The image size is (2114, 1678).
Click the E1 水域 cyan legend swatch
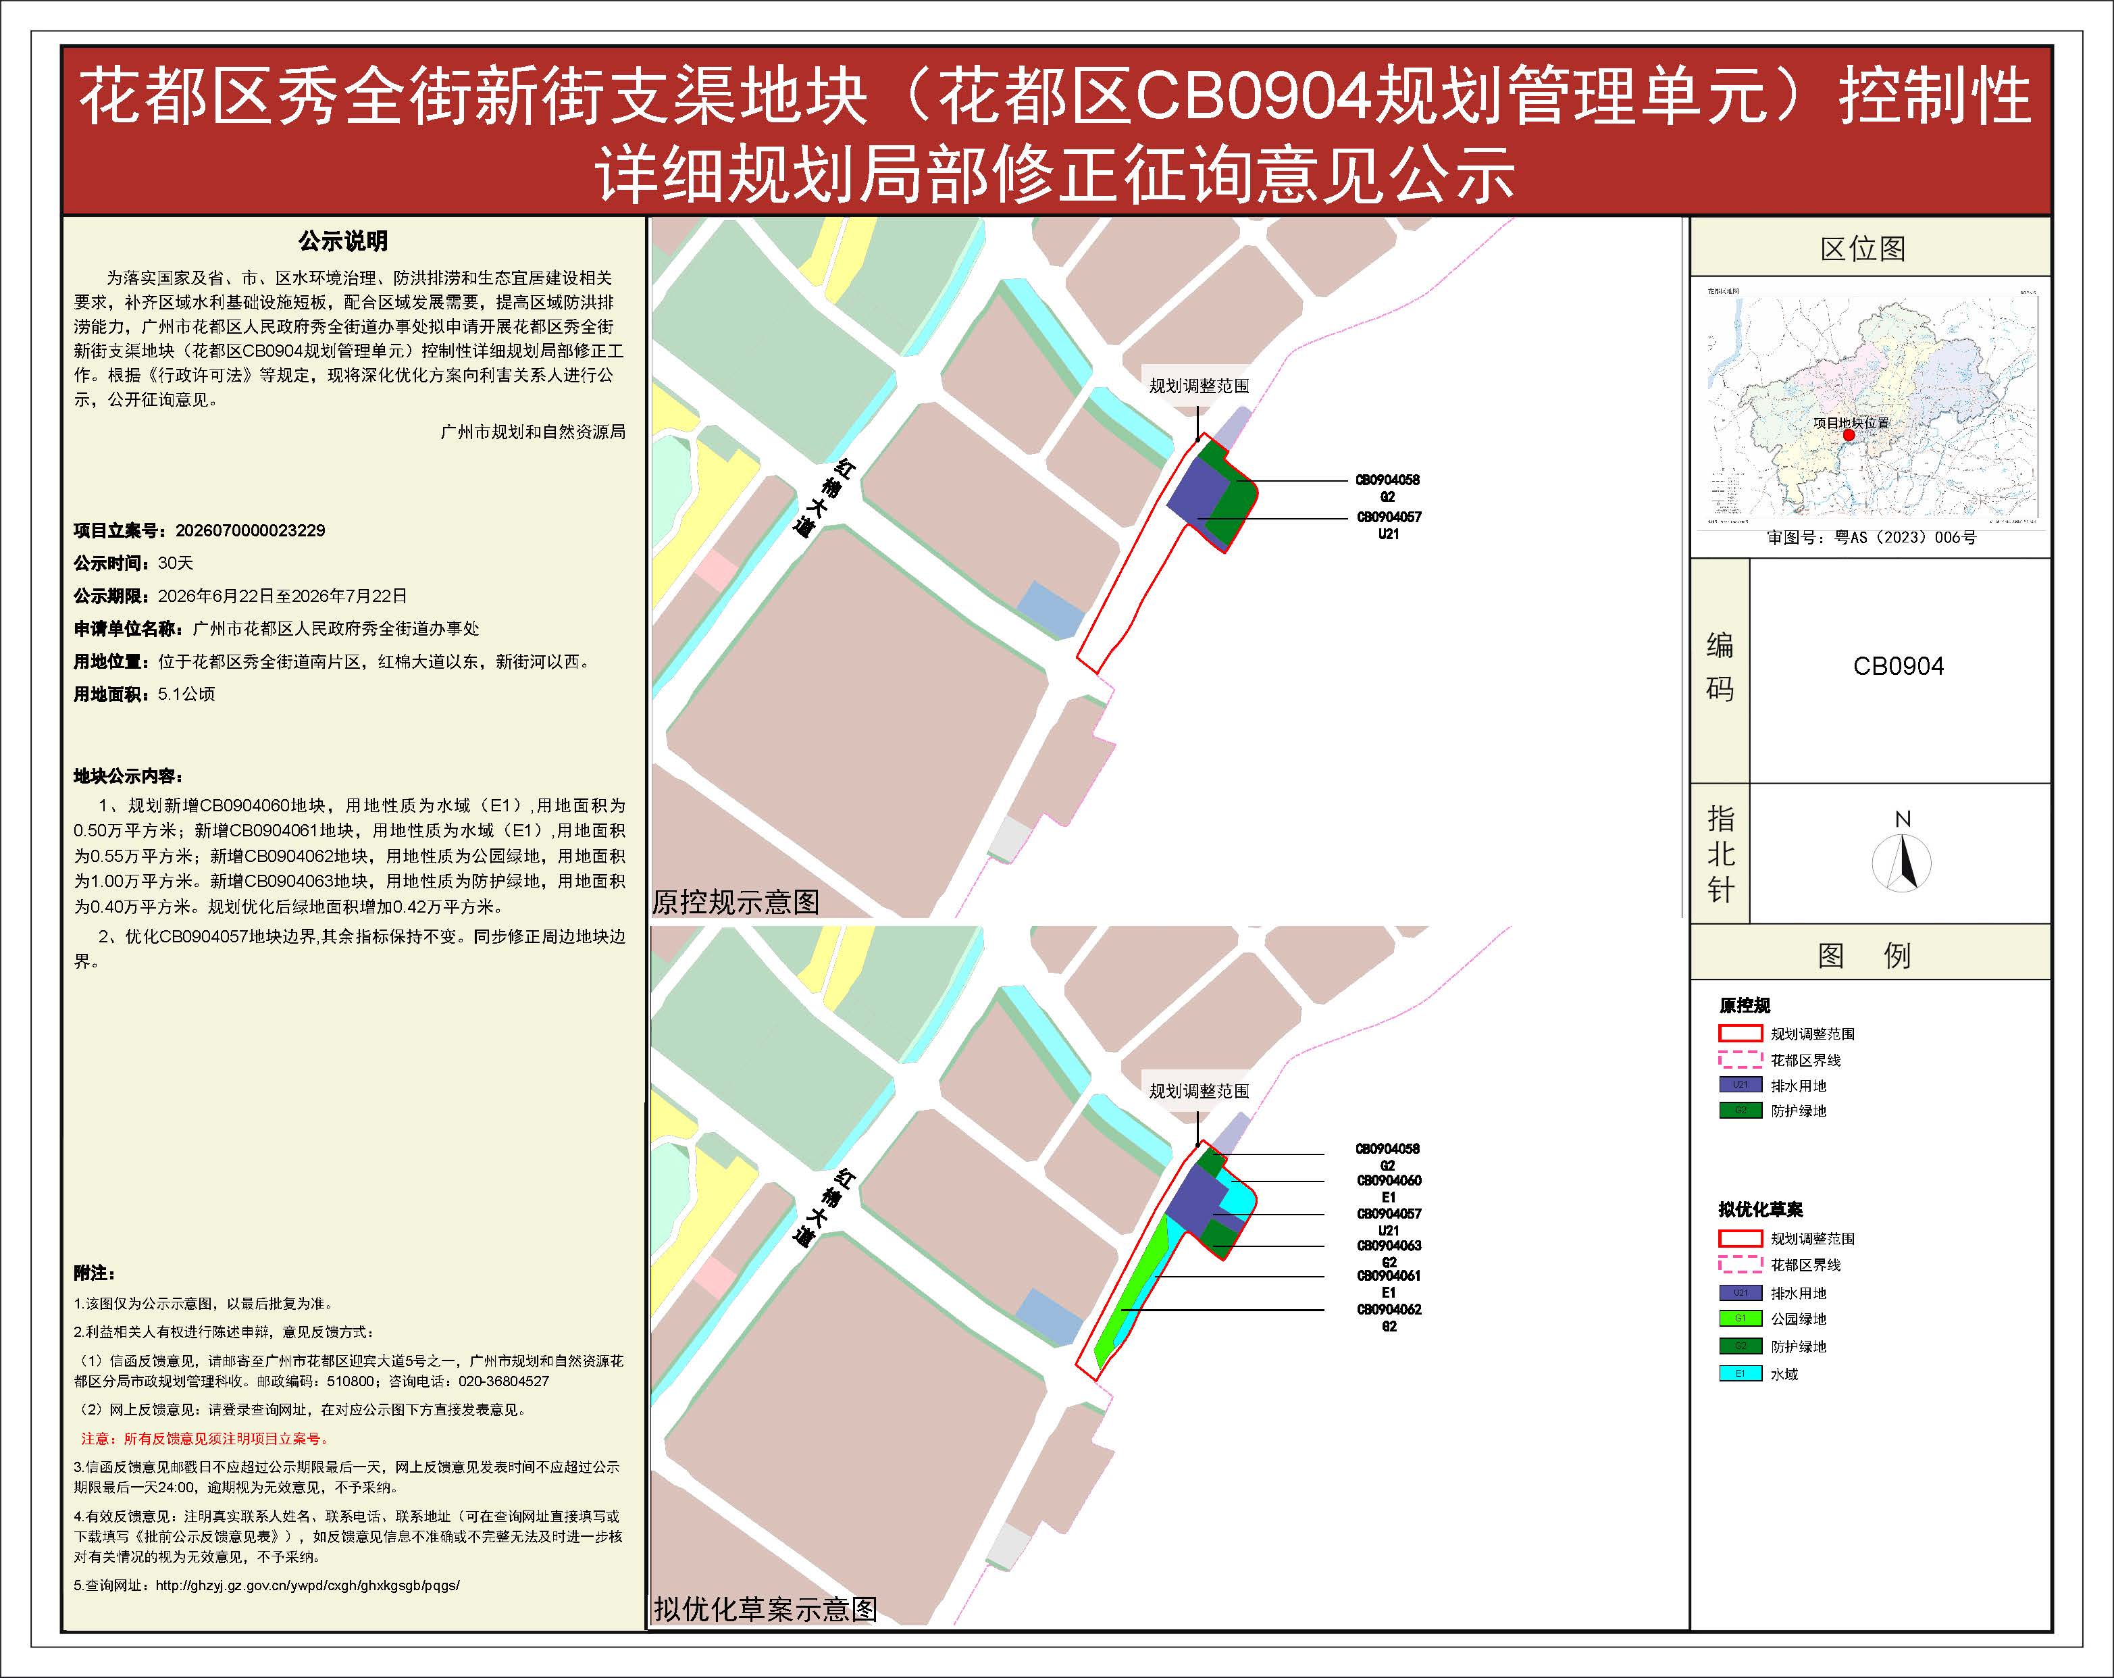pyautogui.click(x=1741, y=1374)
